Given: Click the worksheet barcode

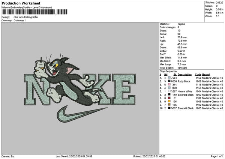Looking at the screenshot, I should click(x=35, y=12).
